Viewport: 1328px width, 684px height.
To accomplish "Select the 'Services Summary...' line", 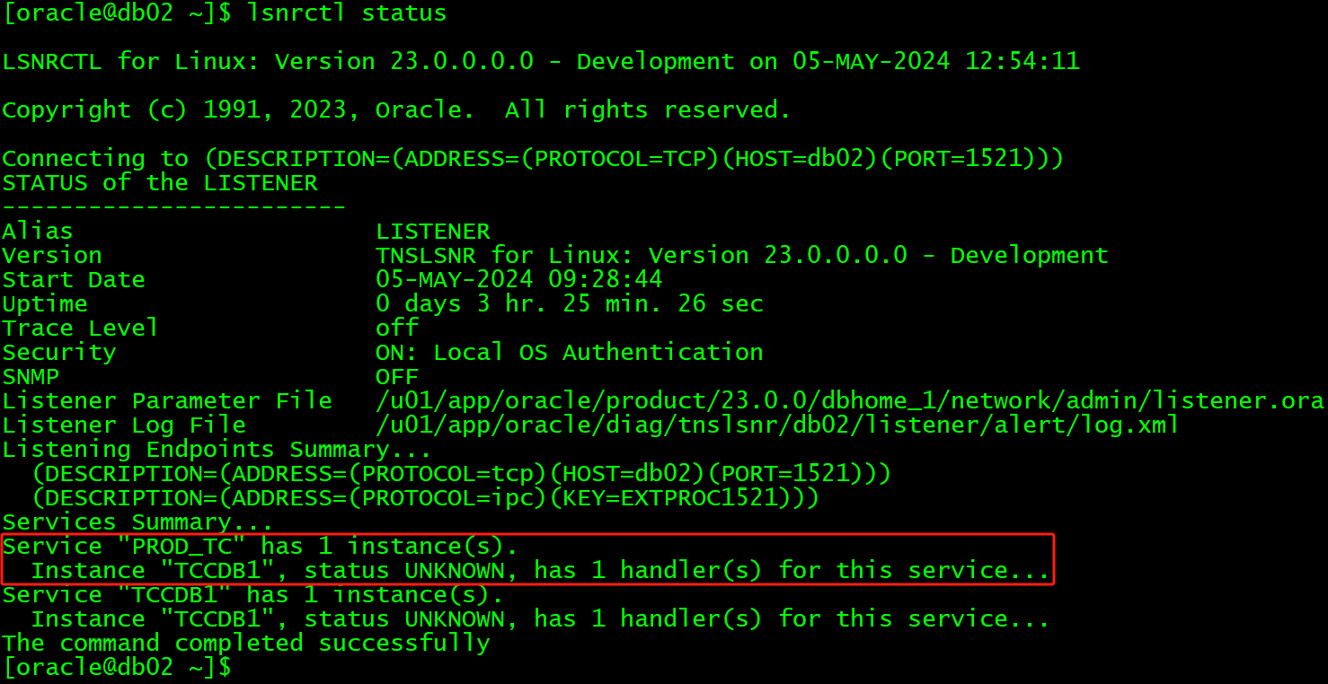I will click(137, 522).
